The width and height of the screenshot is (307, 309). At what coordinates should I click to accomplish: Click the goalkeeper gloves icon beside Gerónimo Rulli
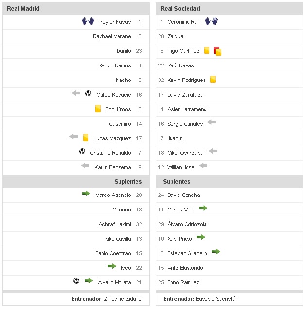click(x=211, y=21)
